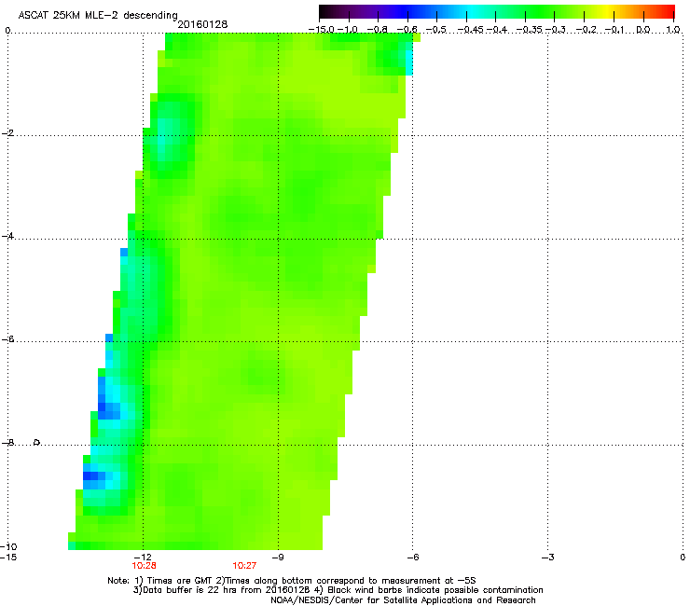
Task: Click the color scale label "0.0"
Action: pyautogui.click(x=643, y=30)
